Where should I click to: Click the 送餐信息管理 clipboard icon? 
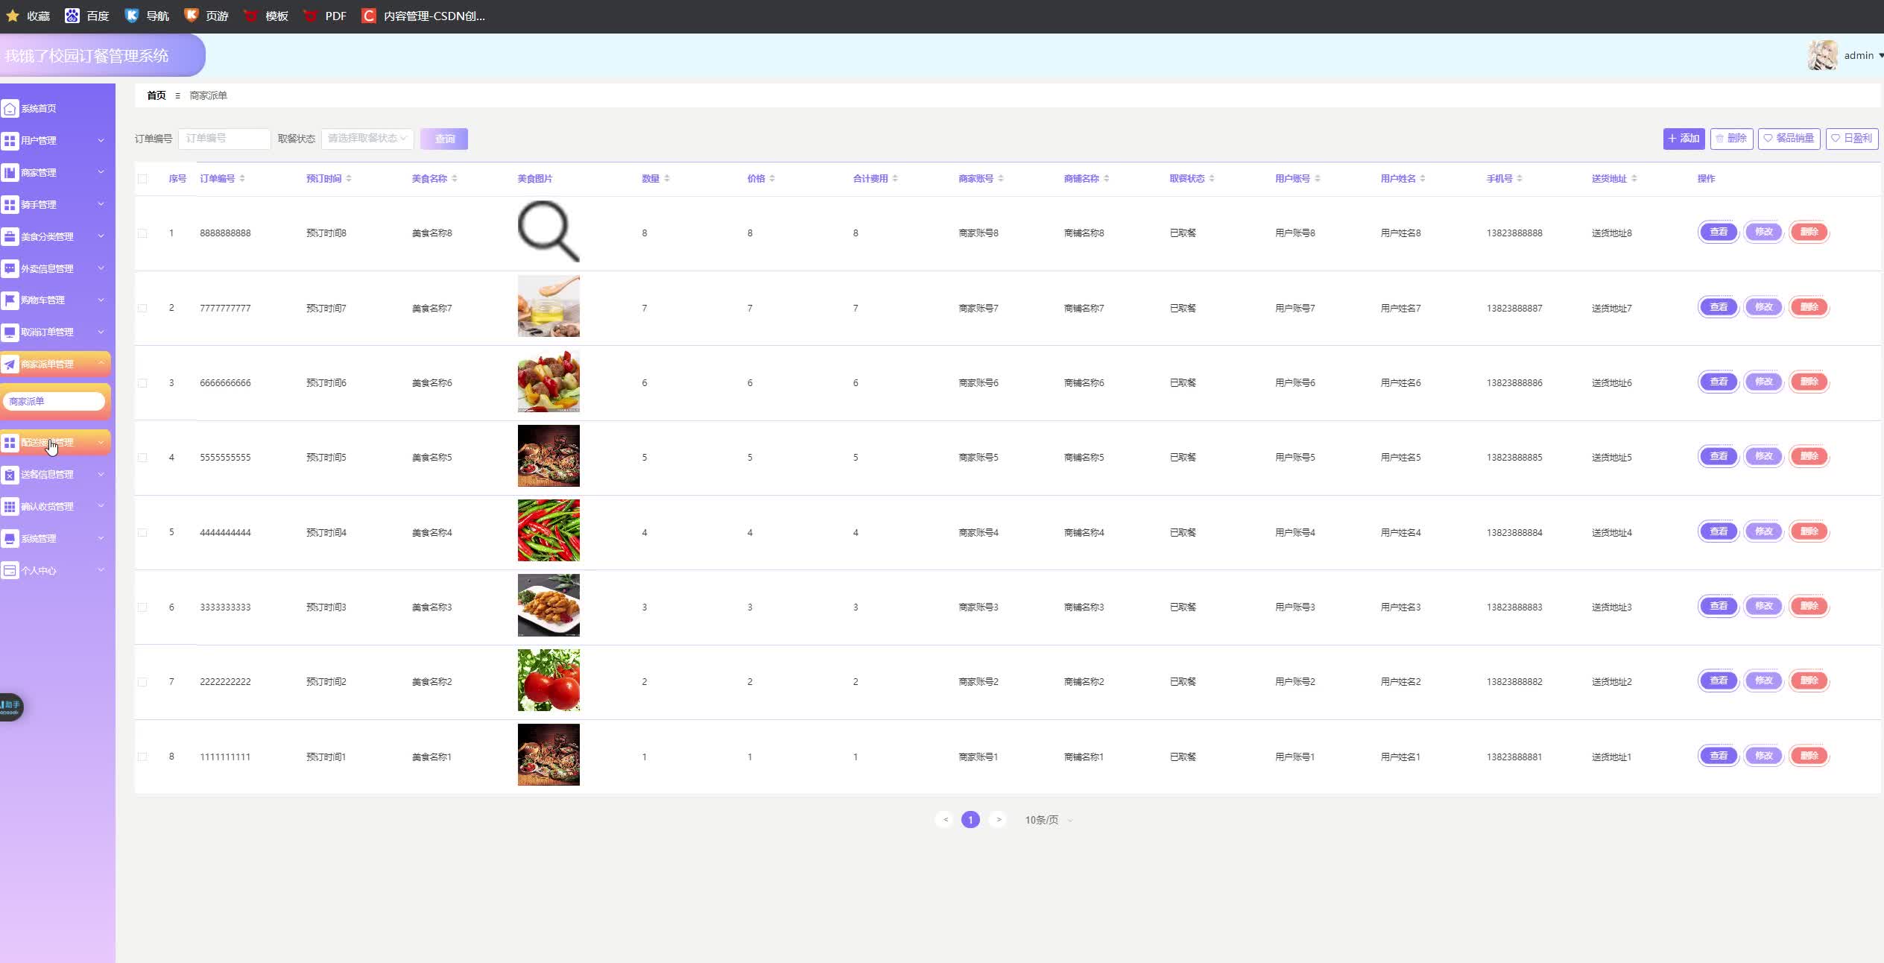[x=10, y=475]
